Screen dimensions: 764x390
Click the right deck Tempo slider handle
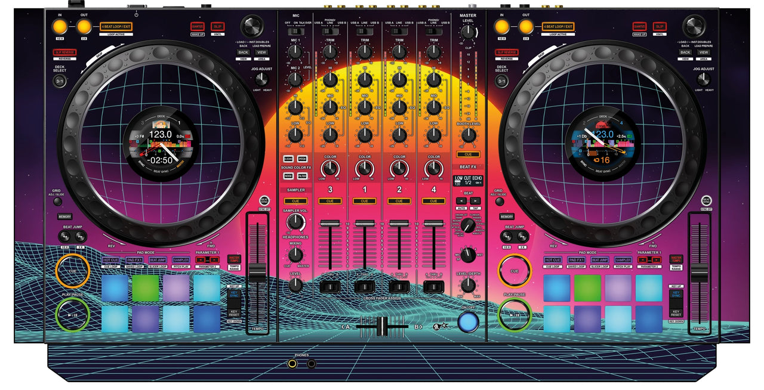pos(699,272)
